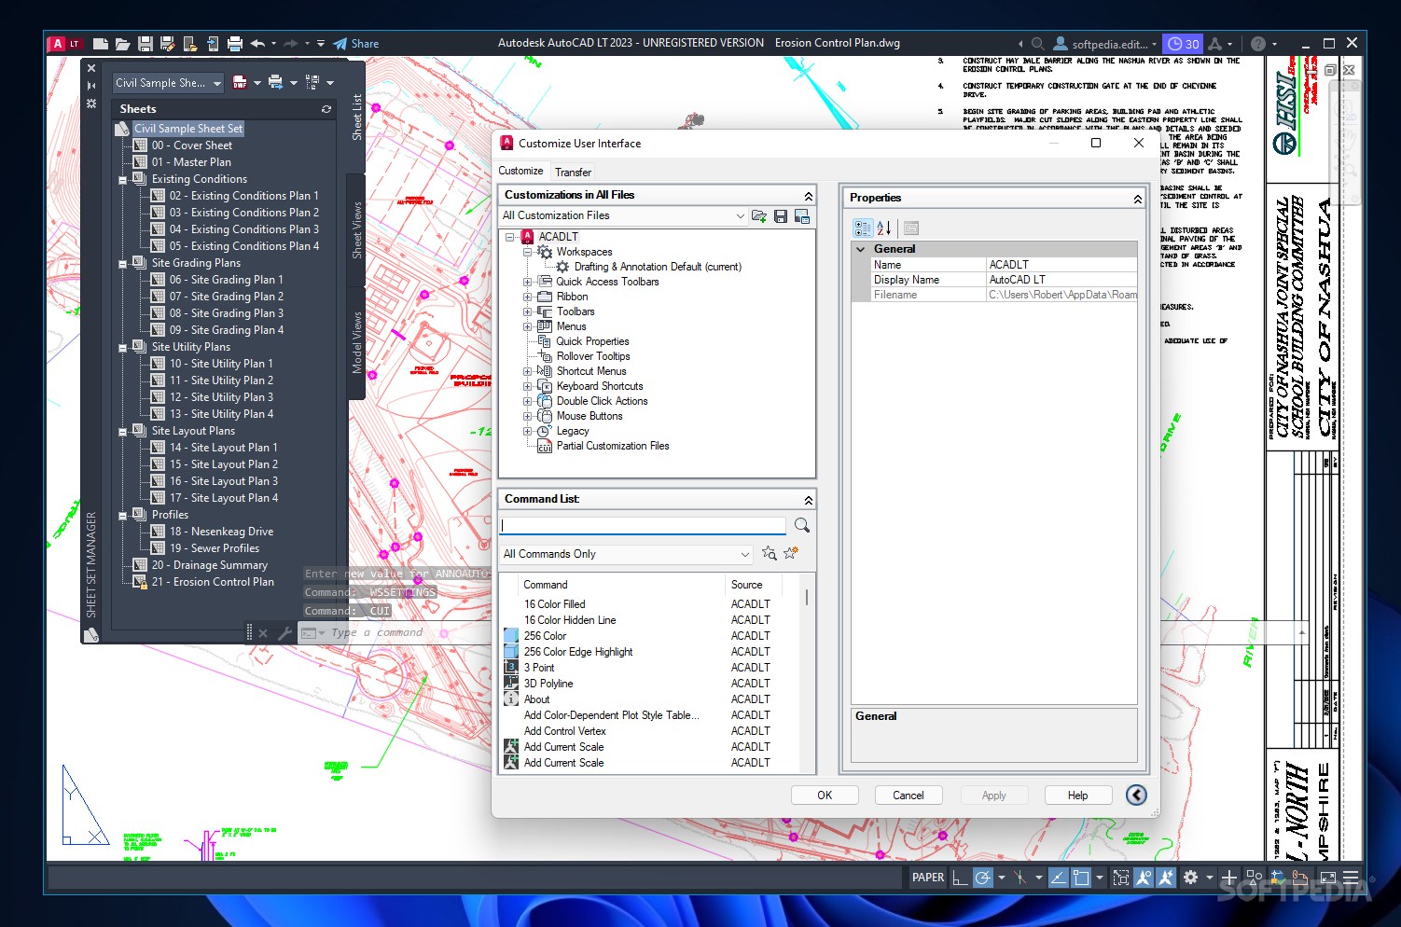Click the Publish to DWF icon in Sheet Set Manager
Screen dimensions: 1401x927
coord(241,82)
